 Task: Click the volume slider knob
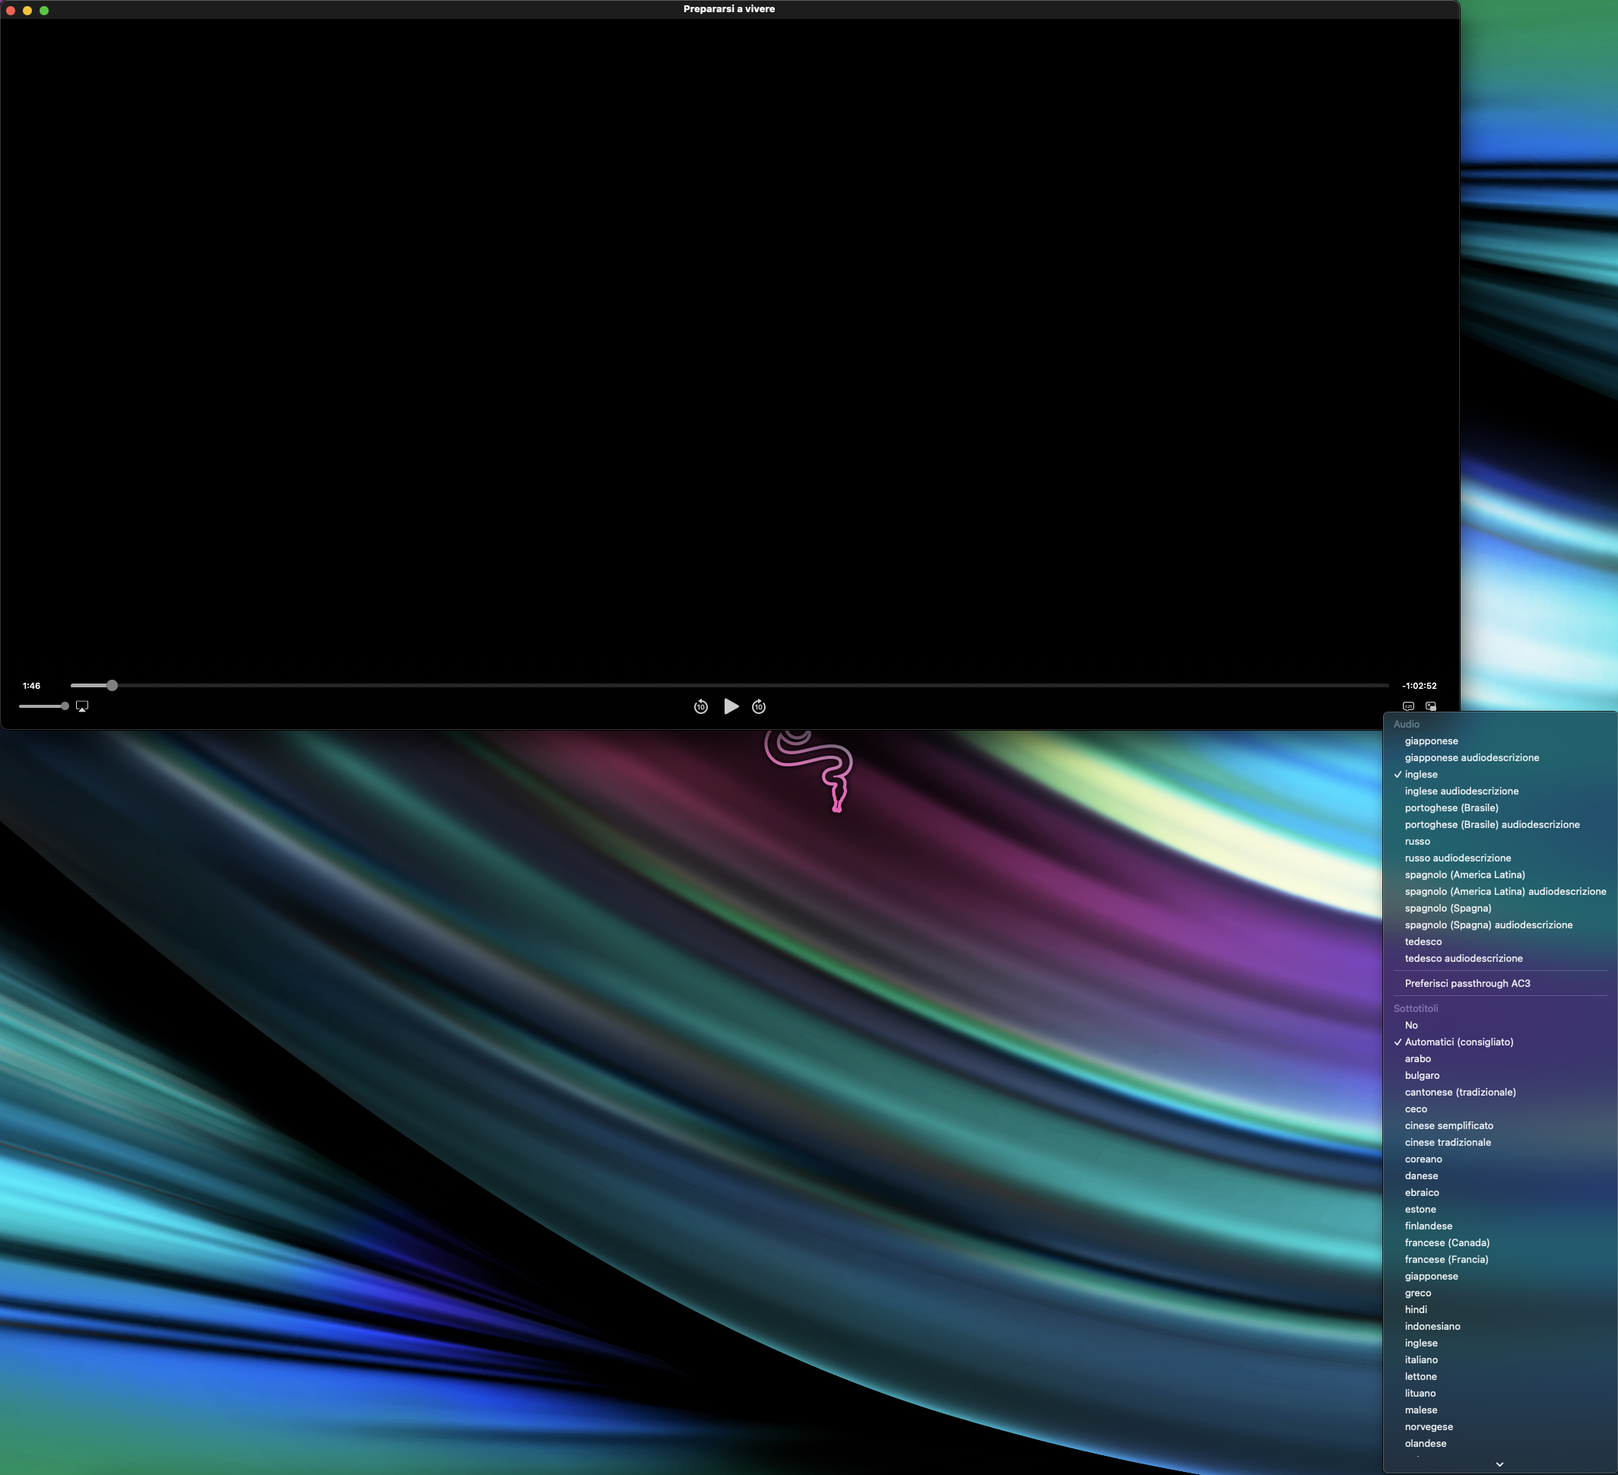pyautogui.click(x=65, y=706)
